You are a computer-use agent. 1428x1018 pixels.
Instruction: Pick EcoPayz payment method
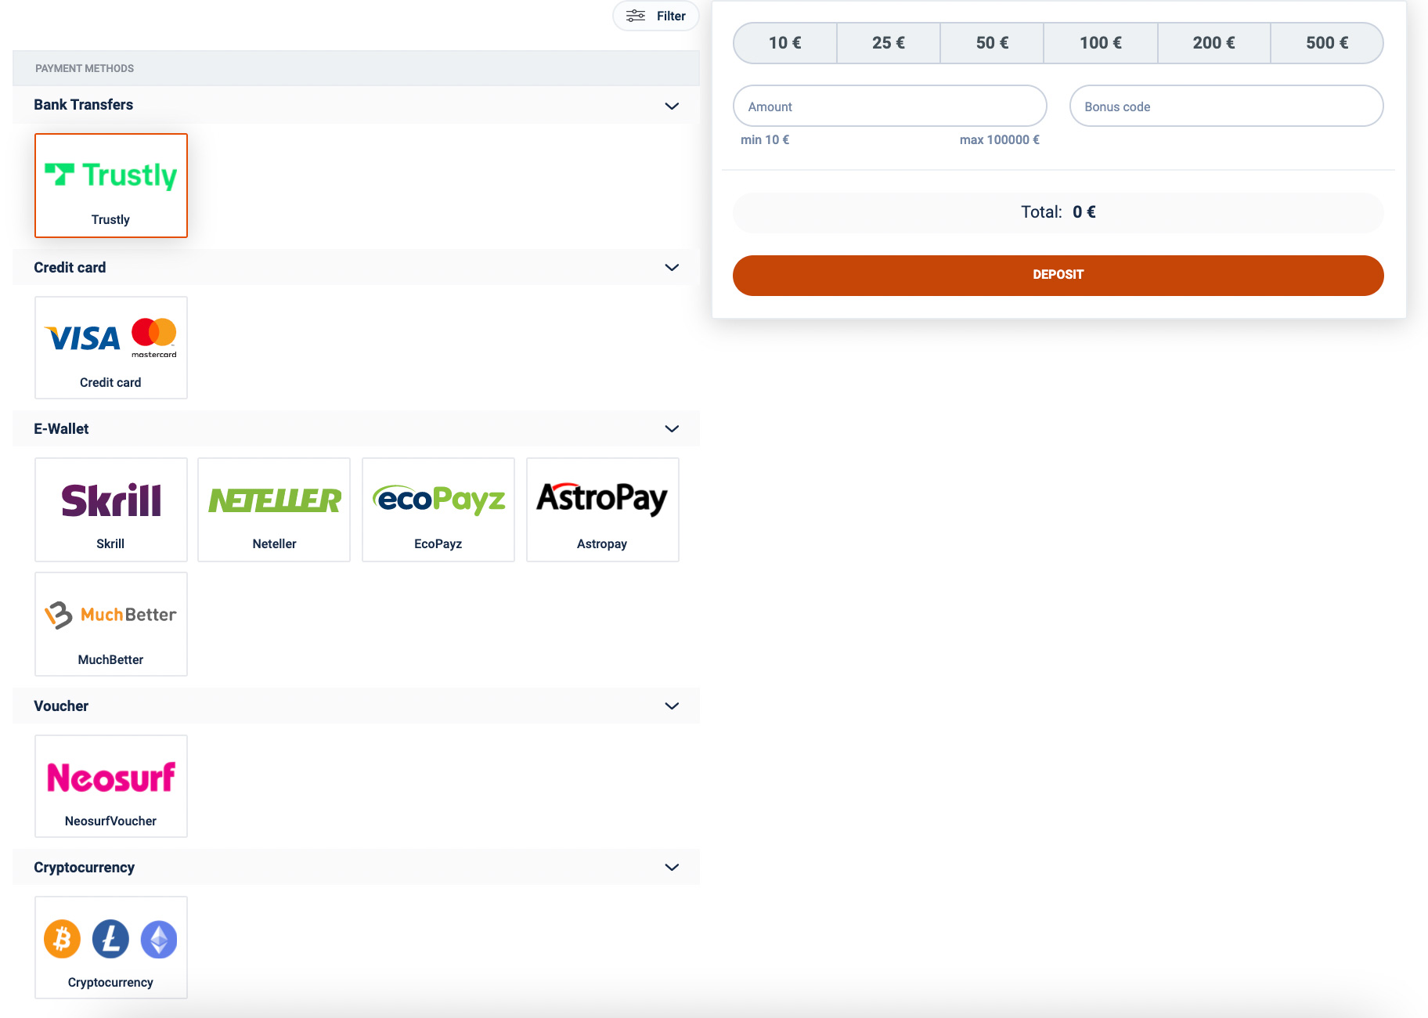438,510
